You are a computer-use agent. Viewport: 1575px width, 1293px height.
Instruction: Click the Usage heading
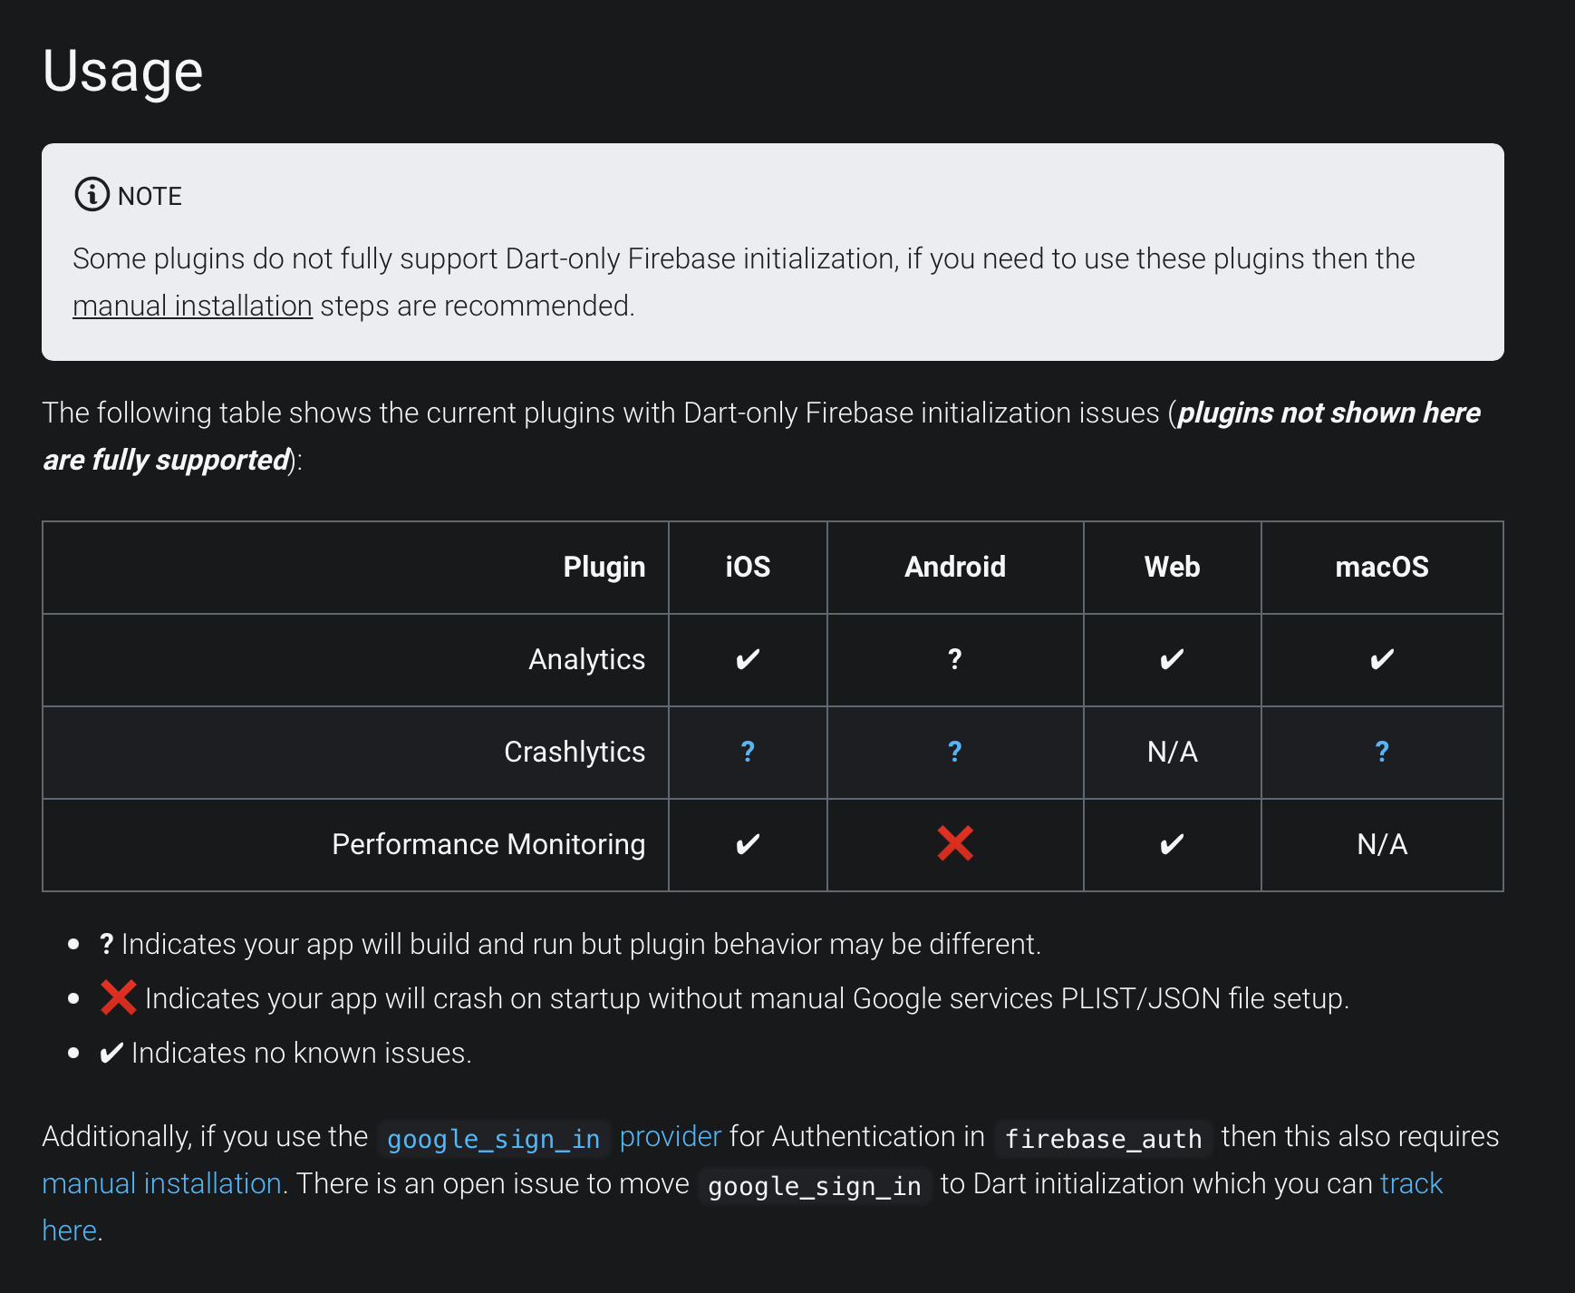click(122, 71)
